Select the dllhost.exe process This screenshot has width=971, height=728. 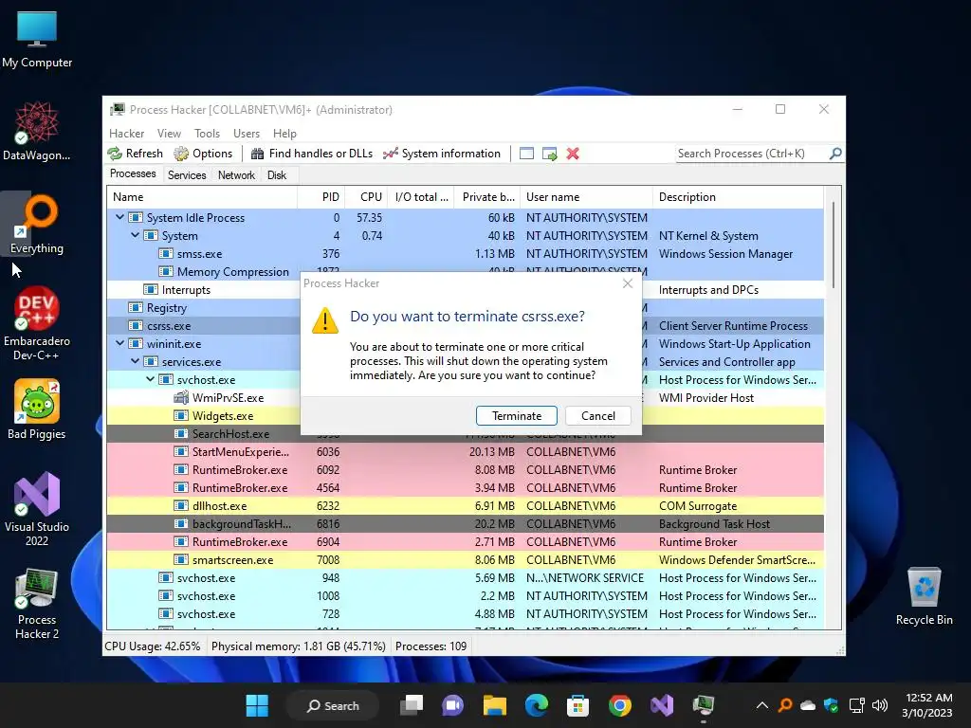pos(465,506)
